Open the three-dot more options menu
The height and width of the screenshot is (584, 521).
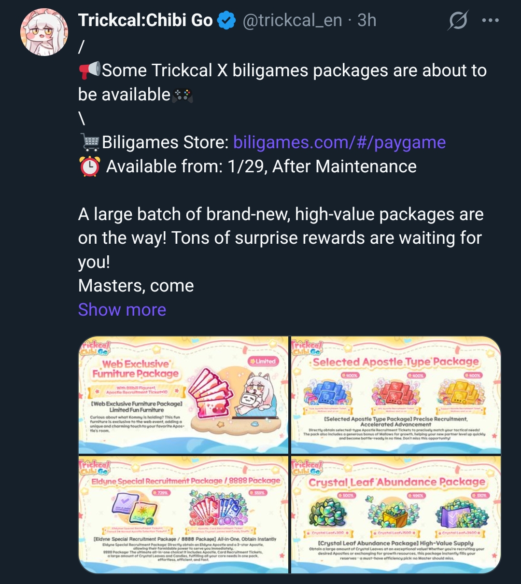(x=491, y=20)
